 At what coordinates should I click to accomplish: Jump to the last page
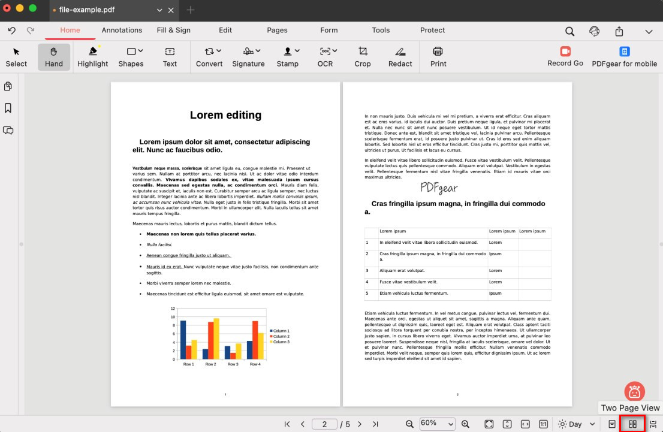(x=375, y=424)
